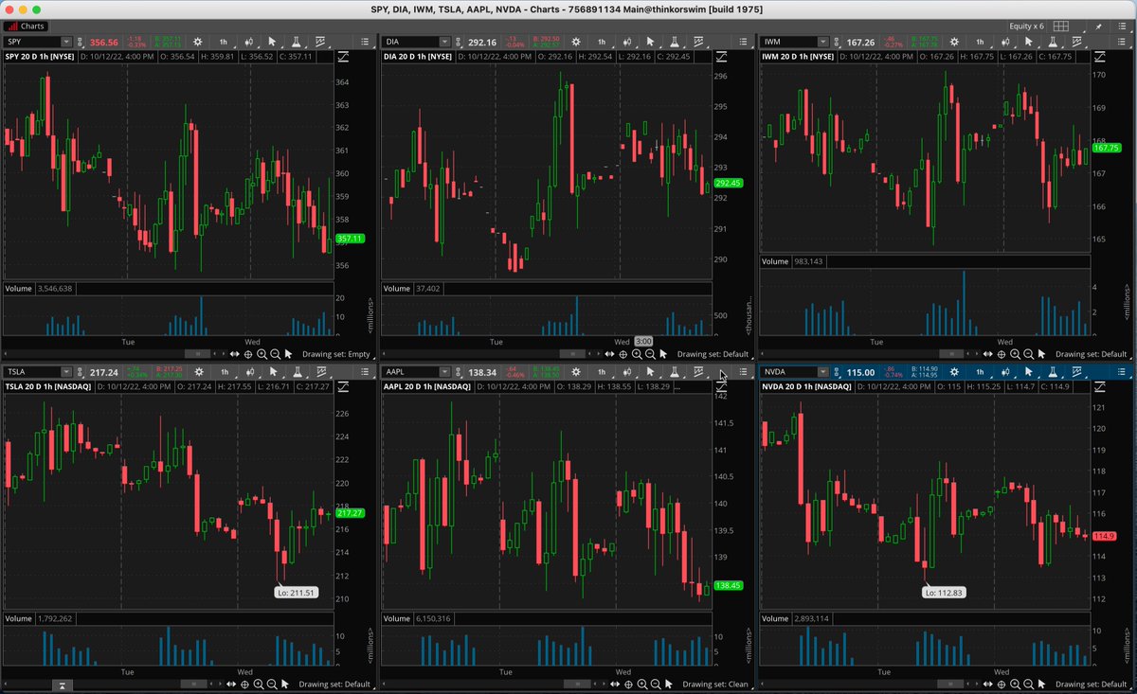Open 'Drawing set: Empty' dropdown under SPY
The image size is (1137, 694).
336,353
